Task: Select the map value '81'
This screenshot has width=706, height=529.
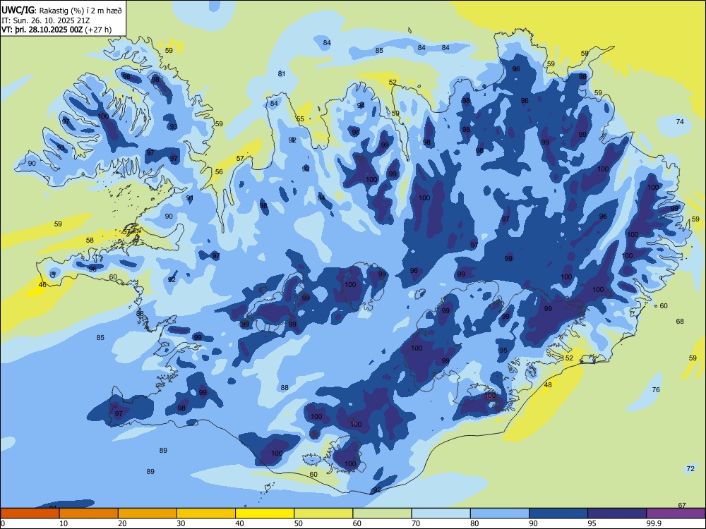Action: tap(282, 74)
